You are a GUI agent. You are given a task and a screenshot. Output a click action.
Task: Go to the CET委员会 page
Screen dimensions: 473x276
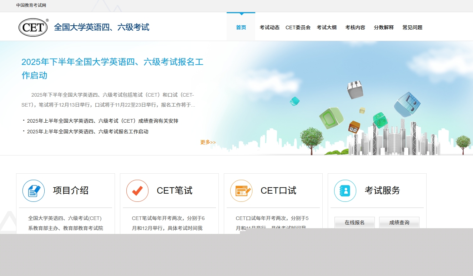click(x=298, y=27)
